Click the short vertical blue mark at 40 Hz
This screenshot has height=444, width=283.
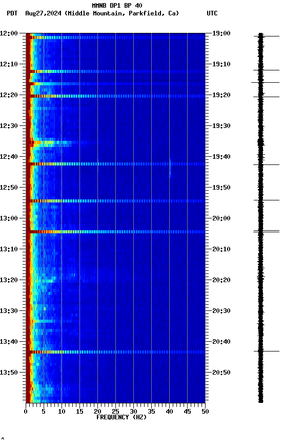coord(170,169)
